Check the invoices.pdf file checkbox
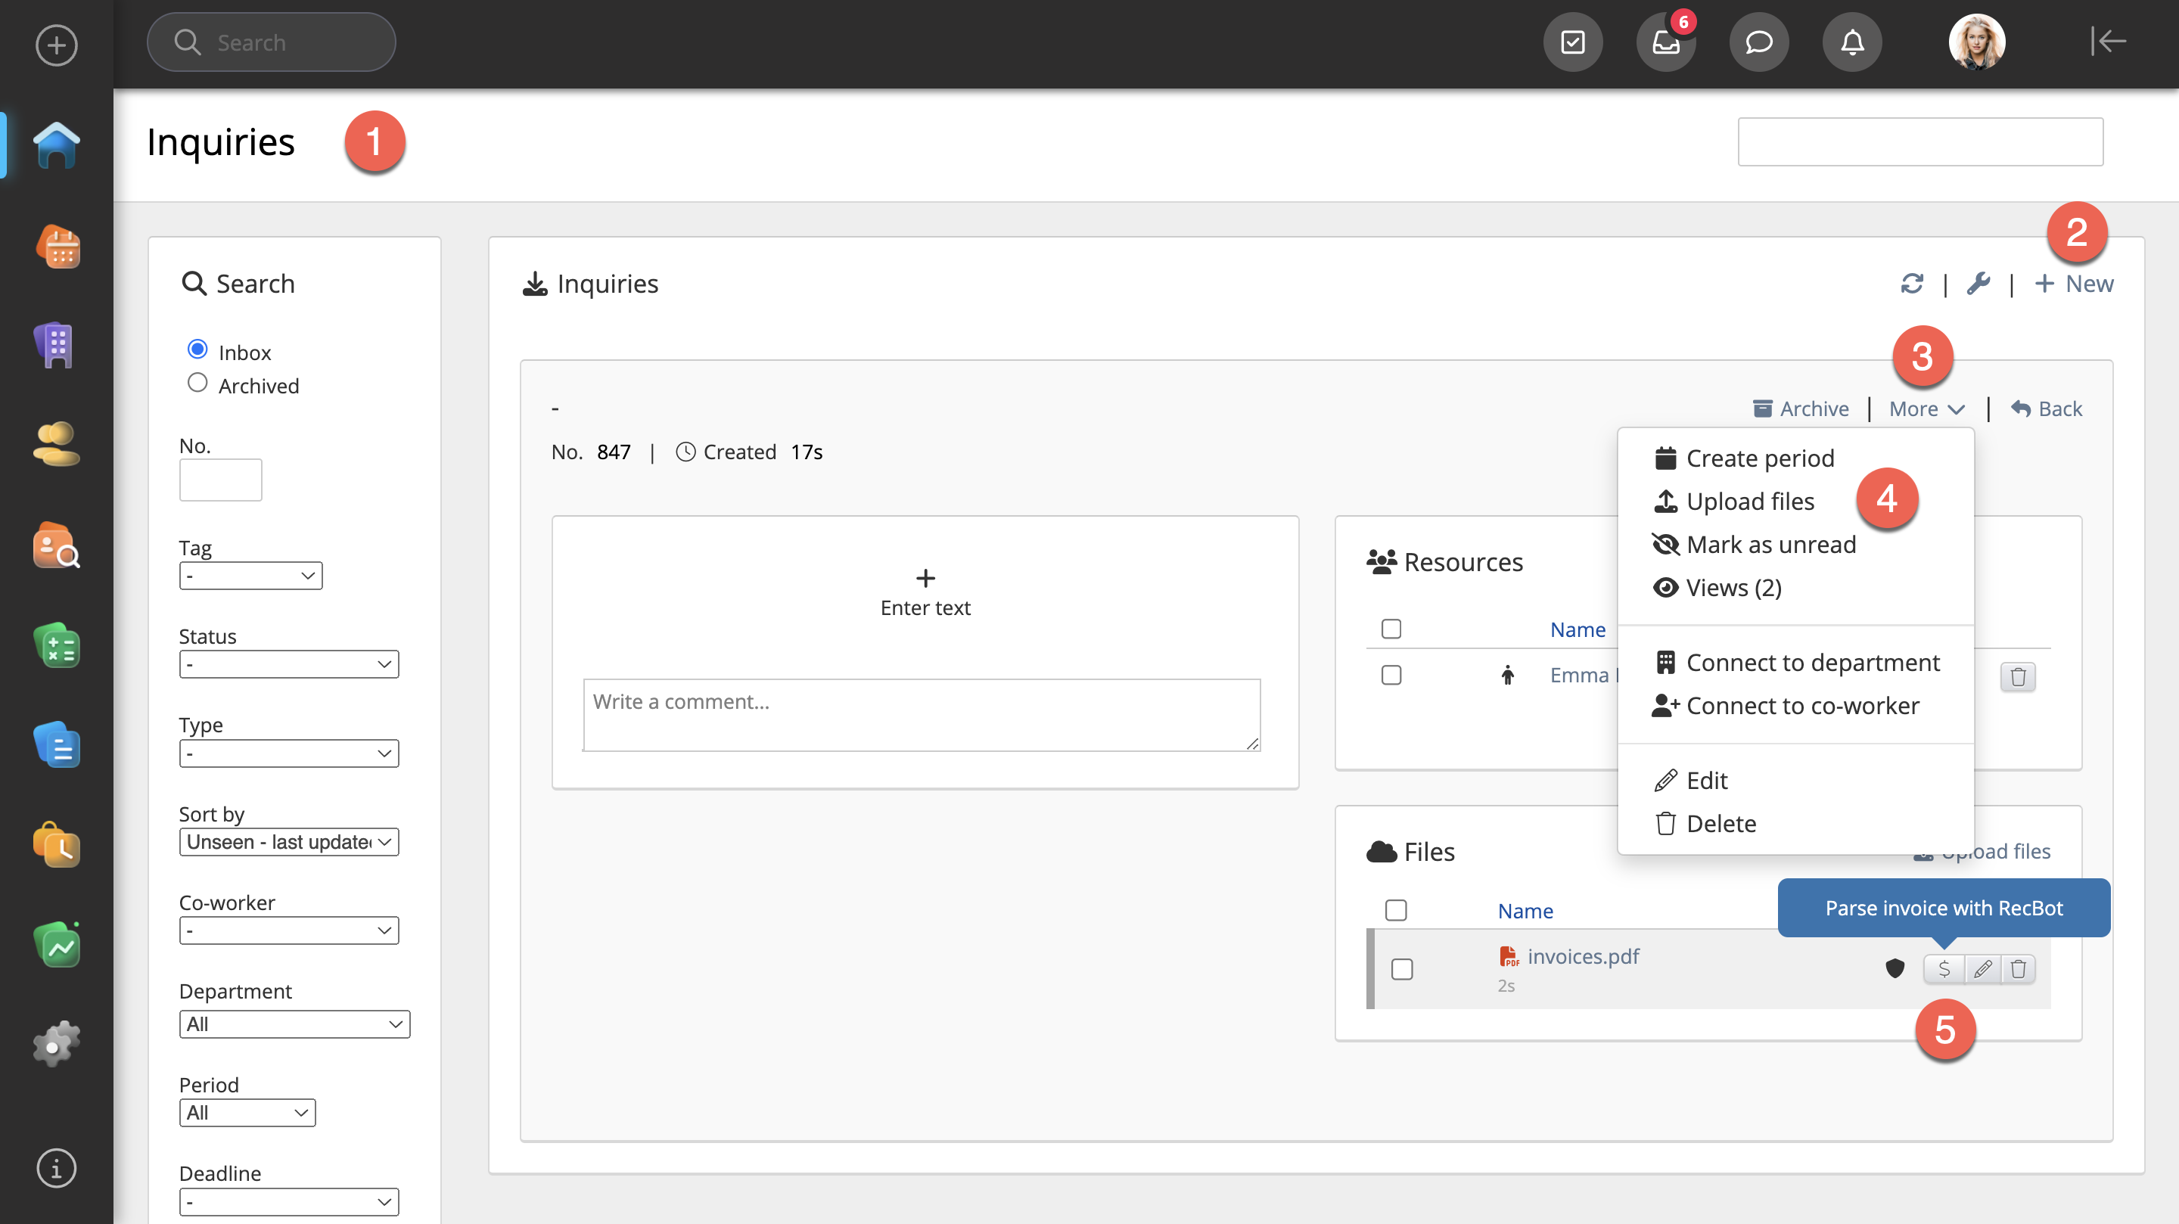 1402,968
